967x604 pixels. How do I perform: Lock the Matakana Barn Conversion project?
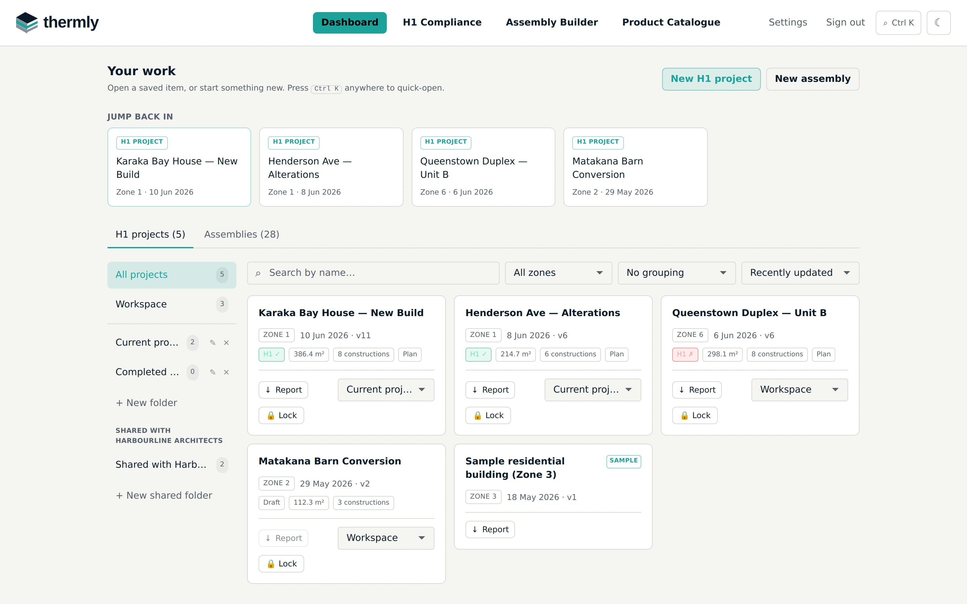pos(281,564)
